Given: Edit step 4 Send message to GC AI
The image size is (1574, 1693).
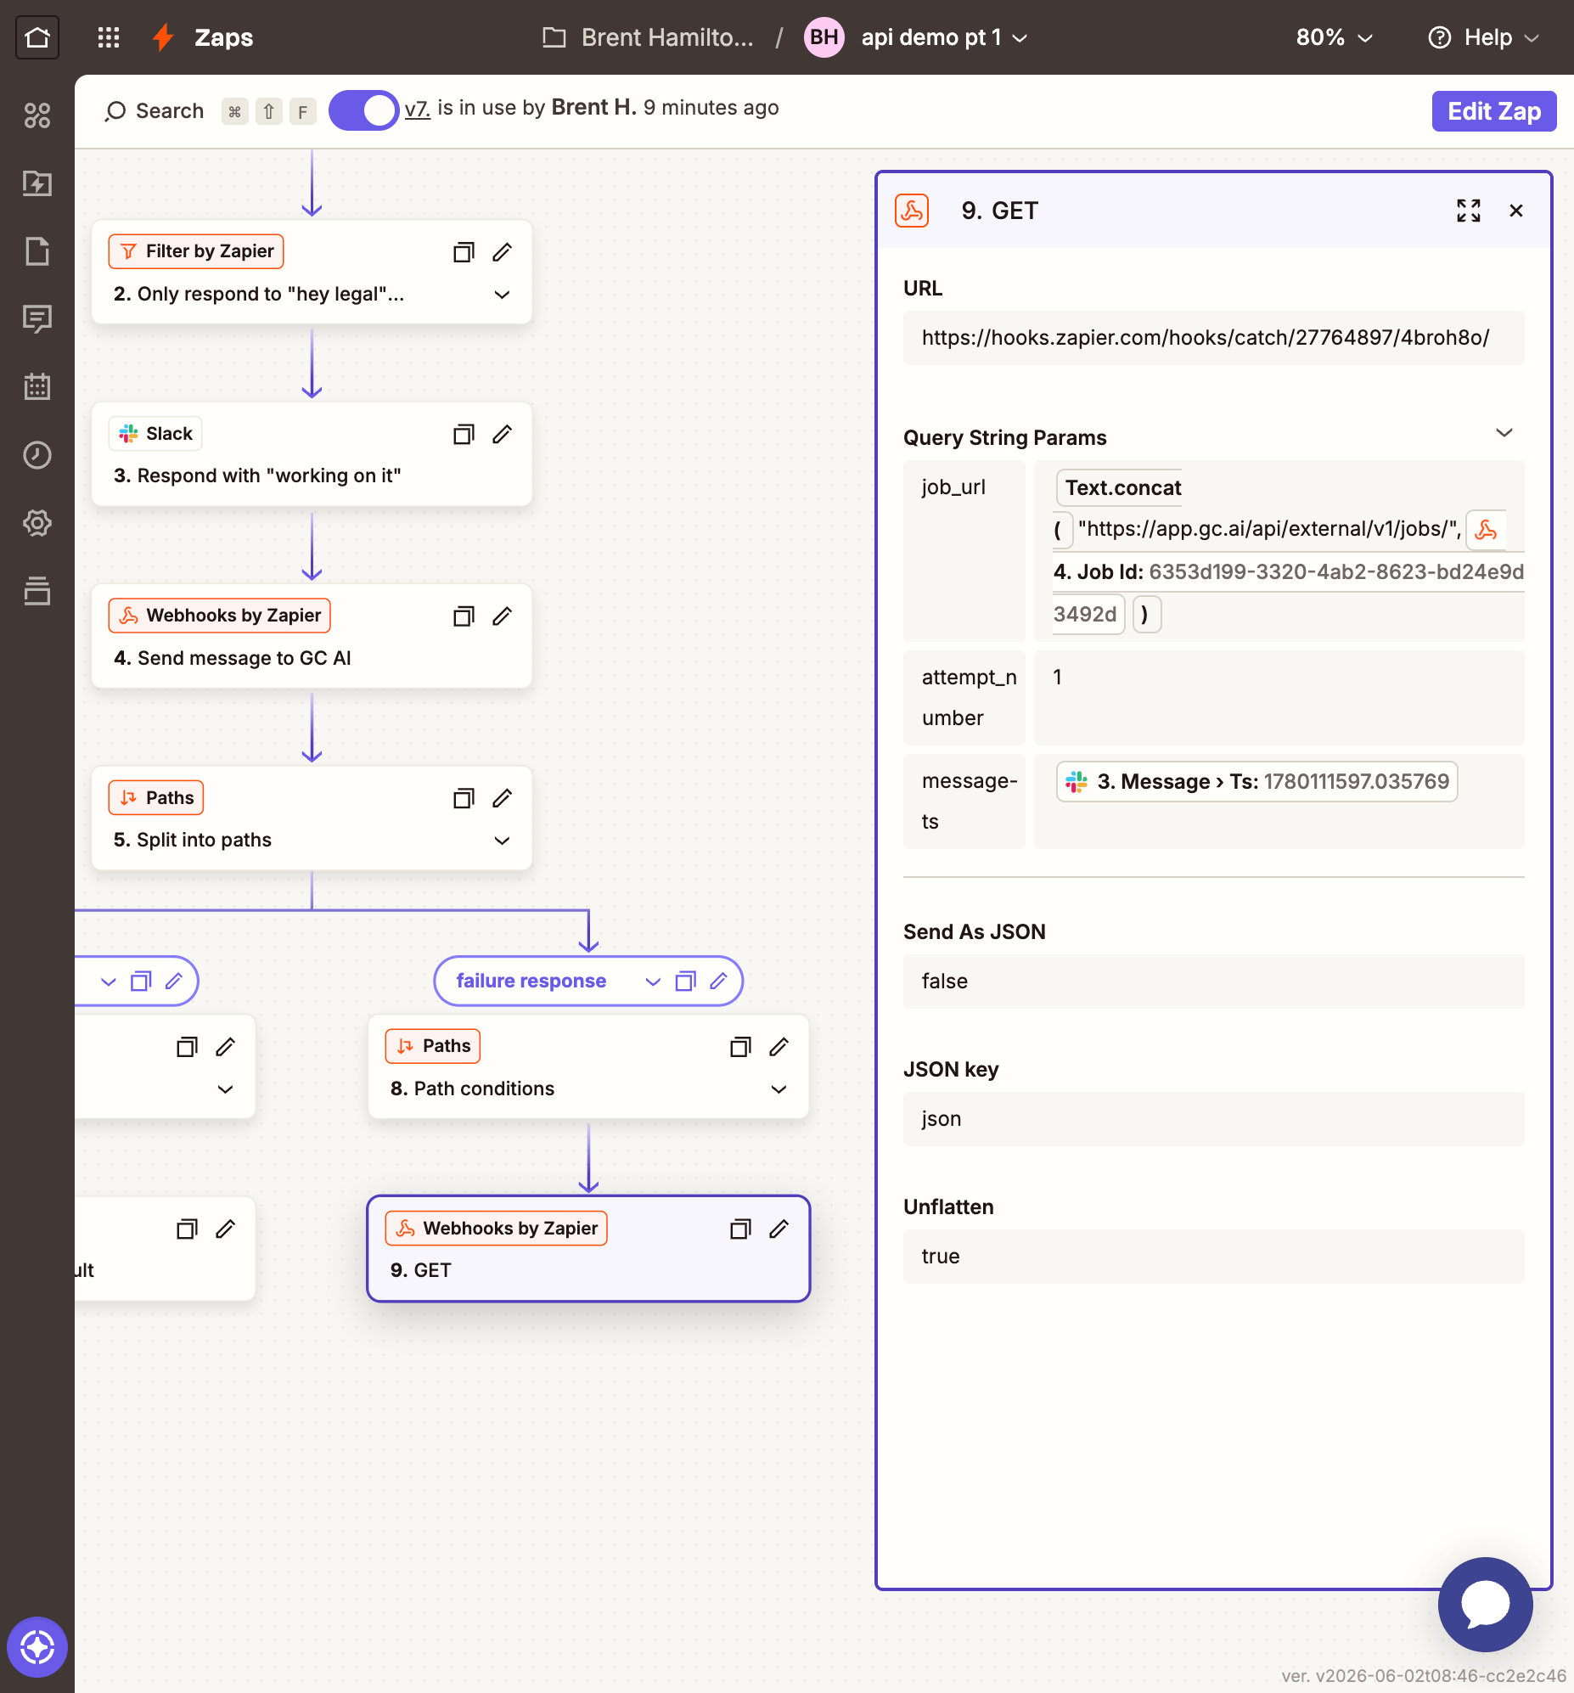Looking at the screenshot, I should coord(503,616).
